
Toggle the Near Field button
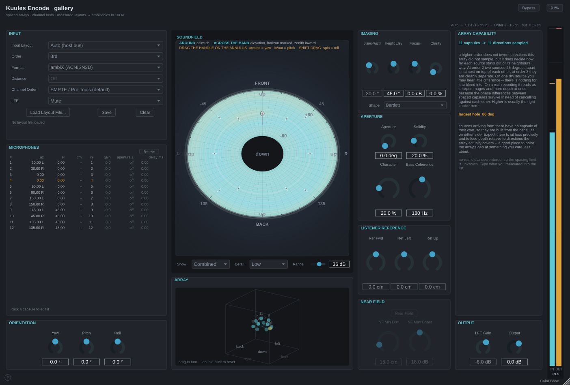click(x=404, y=313)
